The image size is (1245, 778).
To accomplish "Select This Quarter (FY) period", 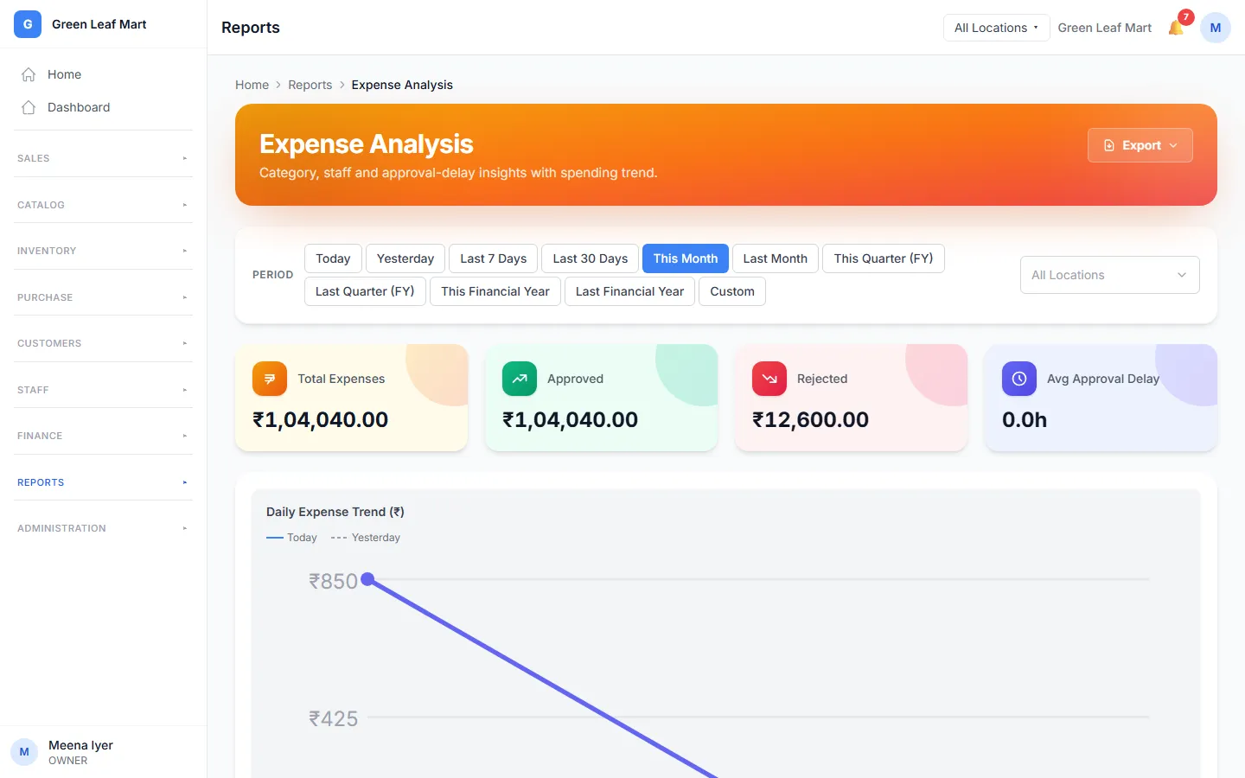I will click(884, 258).
